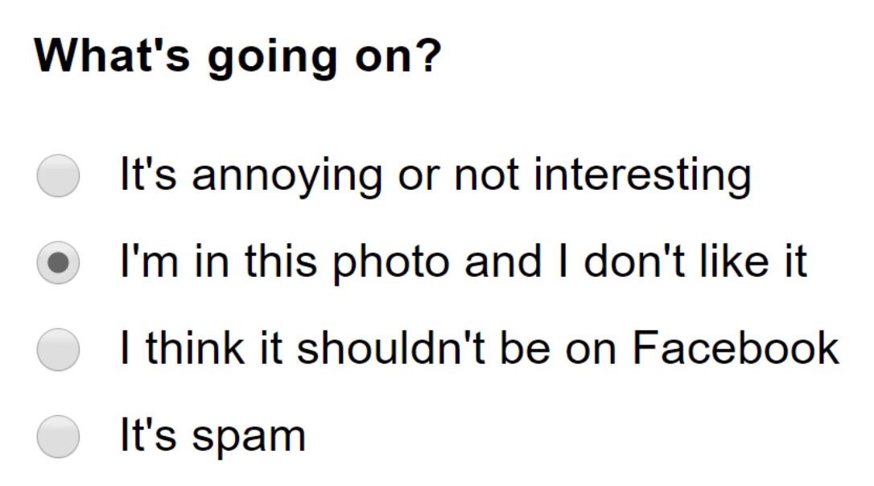874x486 pixels.
Task: Click the filled radio dot beside "I'm in this photo"
Action: (58, 262)
